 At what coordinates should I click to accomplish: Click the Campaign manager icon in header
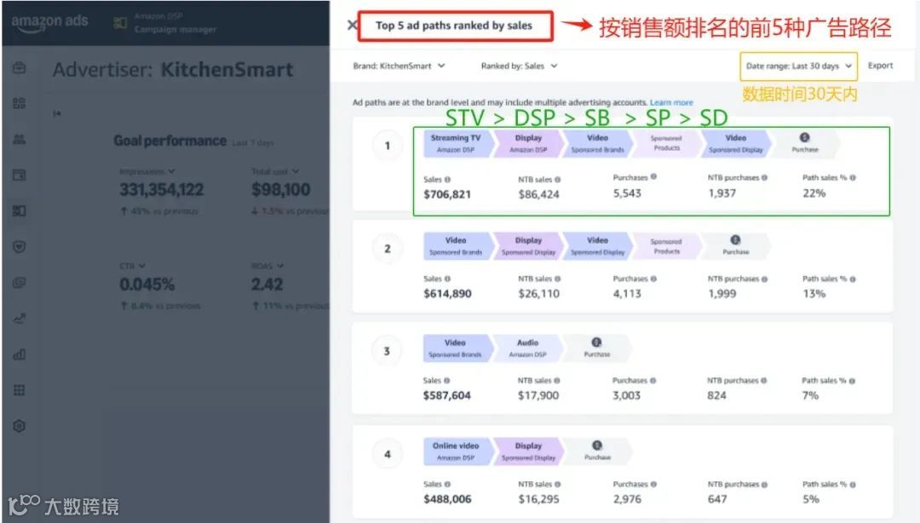(x=120, y=23)
